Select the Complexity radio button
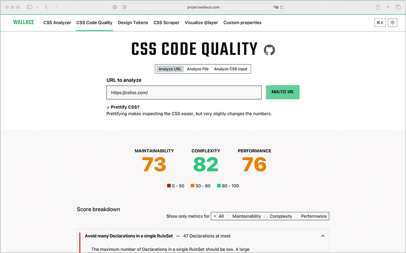 pos(266,216)
